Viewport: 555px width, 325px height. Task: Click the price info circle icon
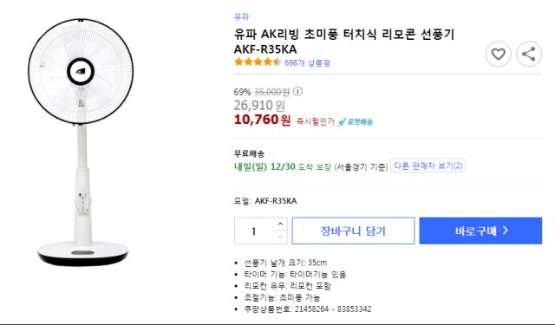pyautogui.click(x=297, y=92)
